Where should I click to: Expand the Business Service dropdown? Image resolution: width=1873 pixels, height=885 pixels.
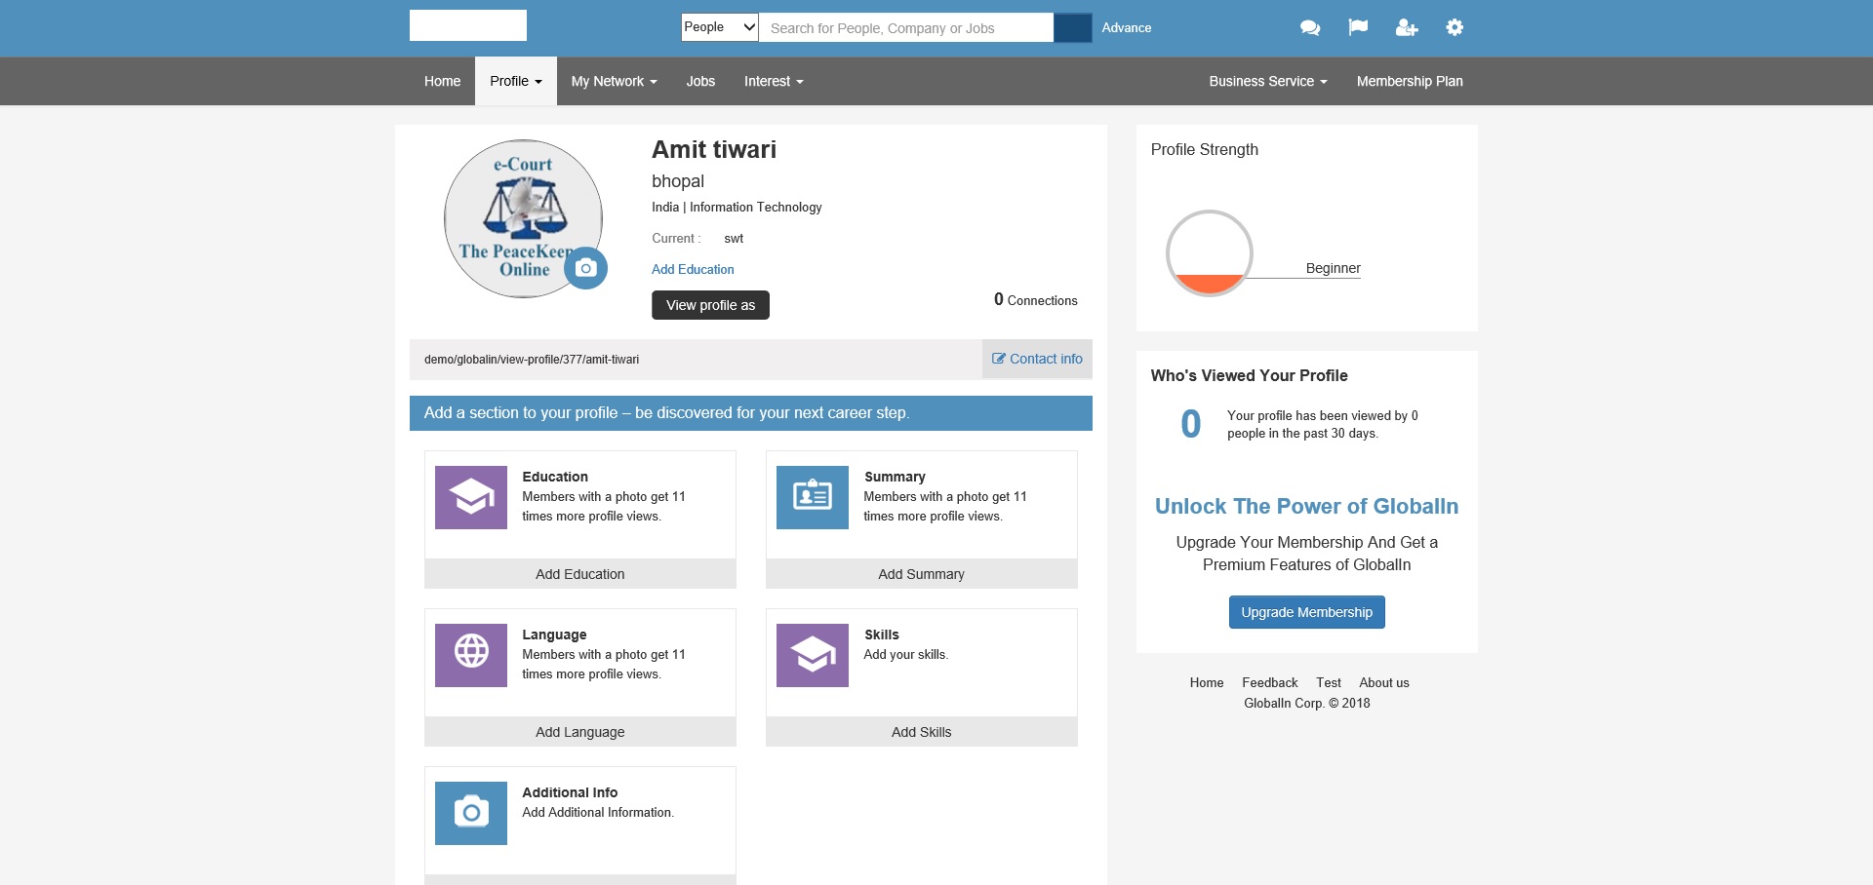(1267, 82)
